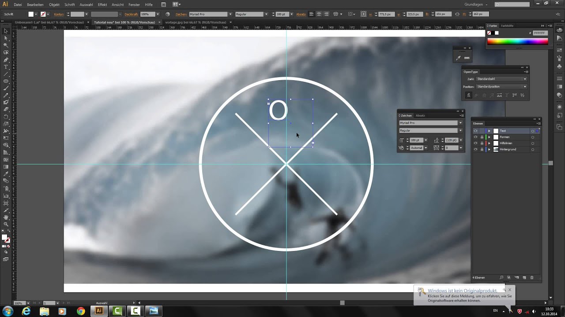Image resolution: width=565 pixels, height=317 pixels.
Task: Pick a color from the spectrum bar
Action: pyautogui.click(x=517, y=42)
